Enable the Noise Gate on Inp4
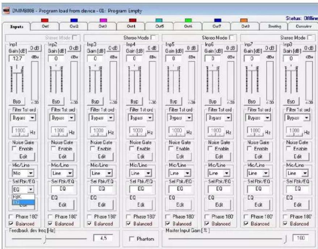This screenshot has width=318, height=249. coord(132,149)
